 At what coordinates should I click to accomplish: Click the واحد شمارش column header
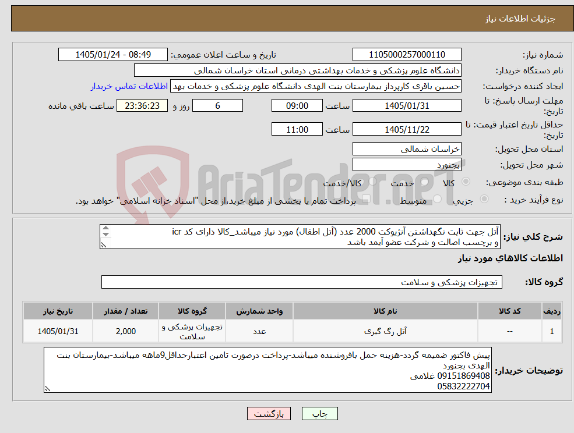pos(259,311)
